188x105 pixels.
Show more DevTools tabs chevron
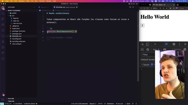tap(155, 44)
